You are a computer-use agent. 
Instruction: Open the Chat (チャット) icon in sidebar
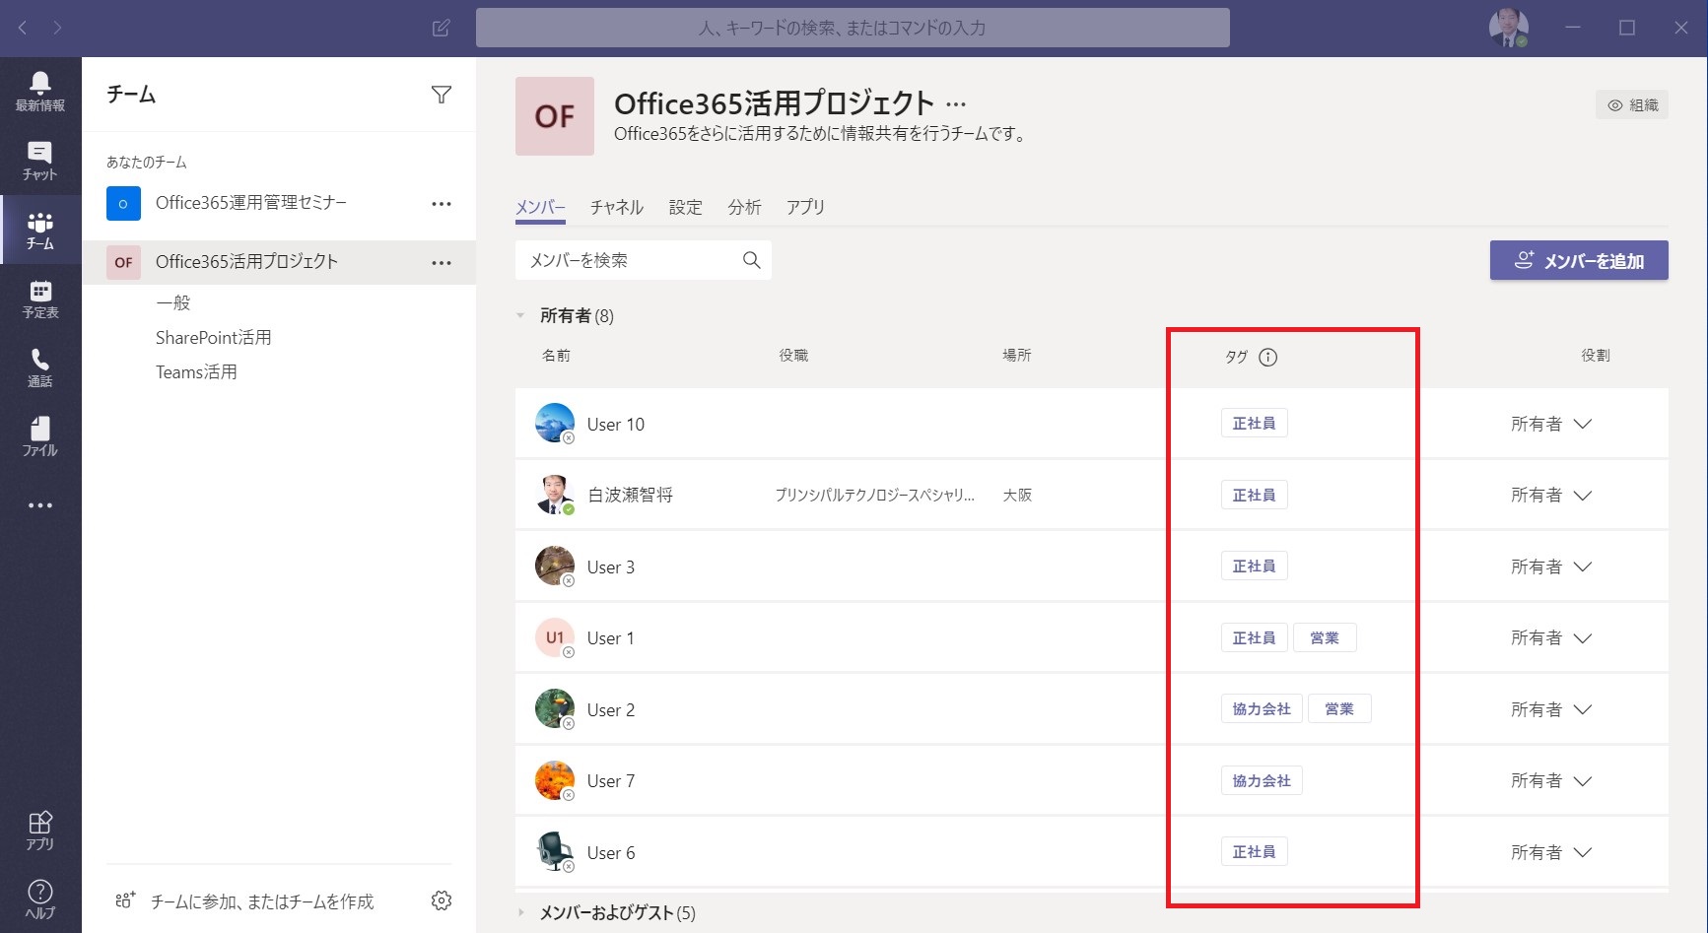pyautogui.click(x=40, y=161)
